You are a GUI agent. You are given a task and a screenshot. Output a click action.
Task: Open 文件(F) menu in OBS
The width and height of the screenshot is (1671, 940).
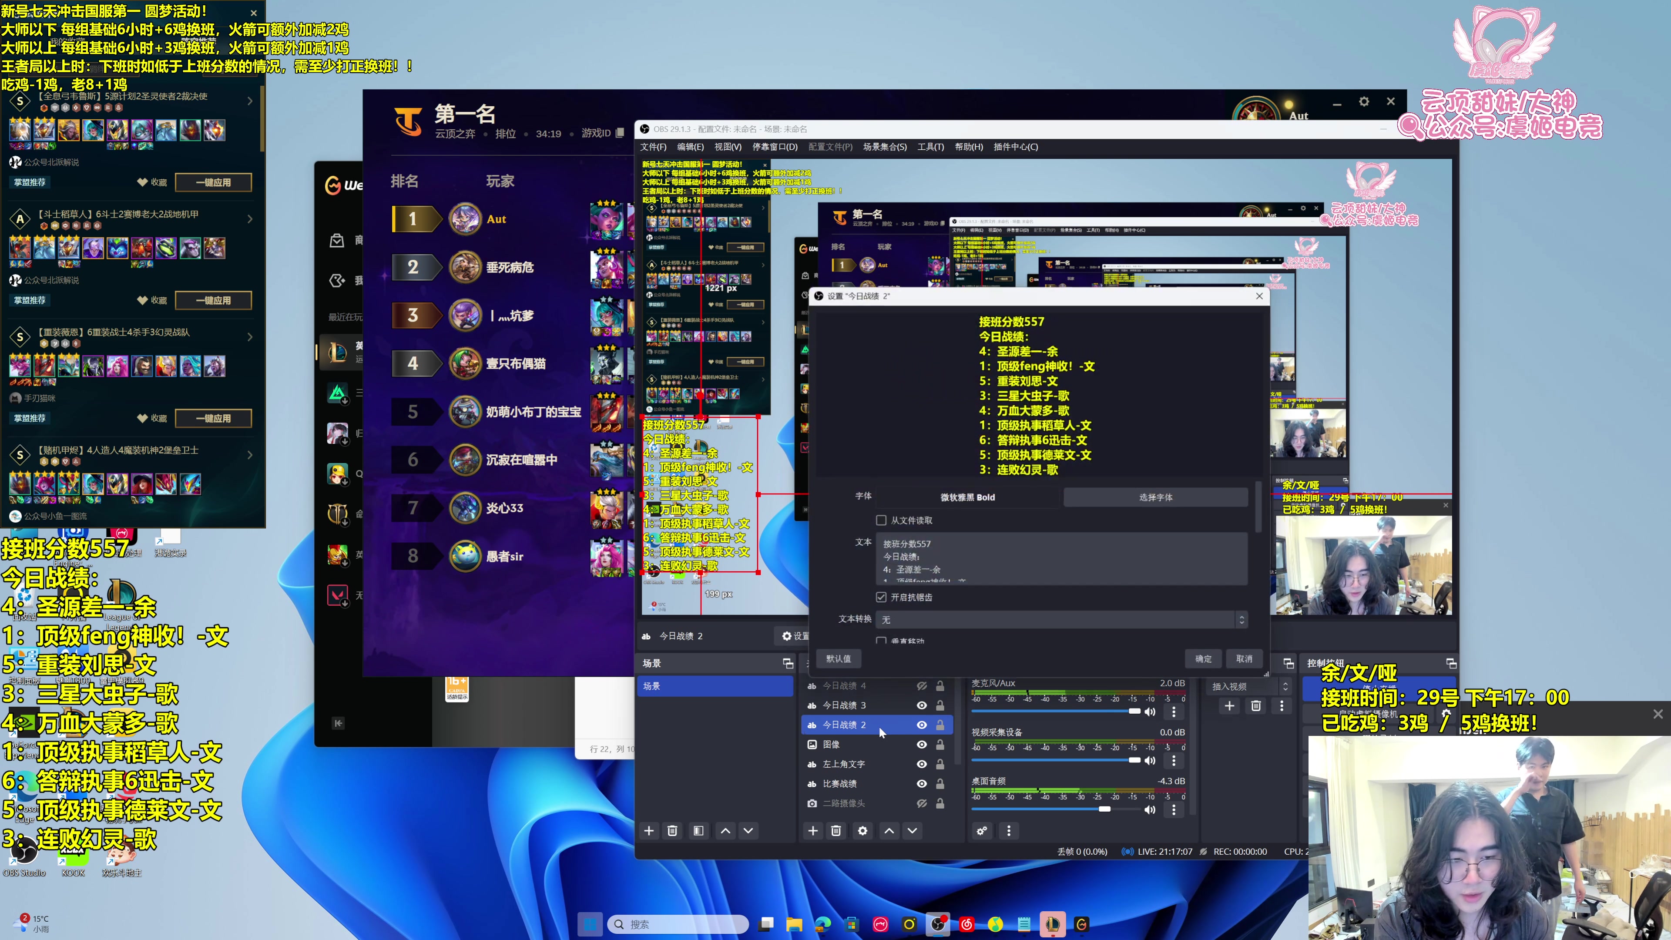[653, 147]
